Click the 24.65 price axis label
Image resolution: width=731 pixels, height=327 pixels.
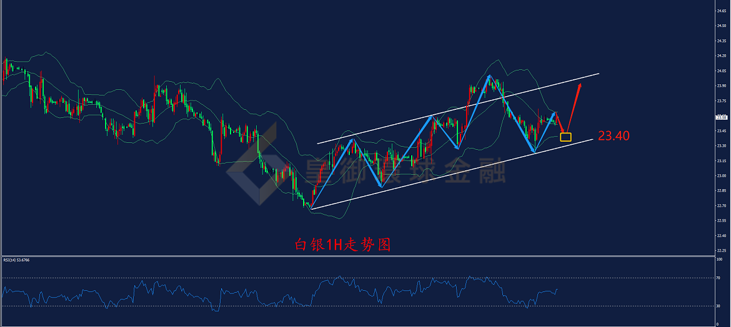click(x=722, y=11)
